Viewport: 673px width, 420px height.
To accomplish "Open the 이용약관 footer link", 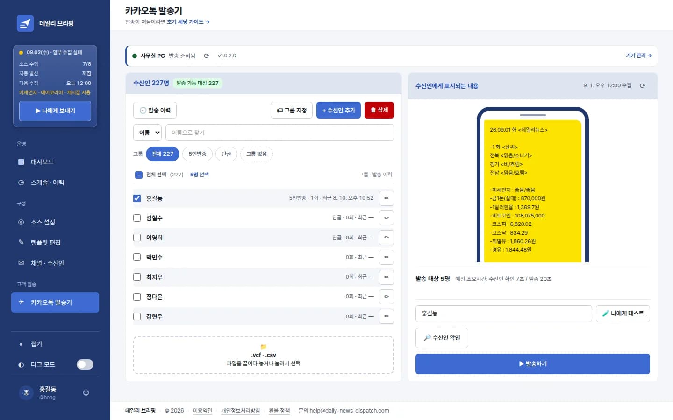I will tap(202, 411).
